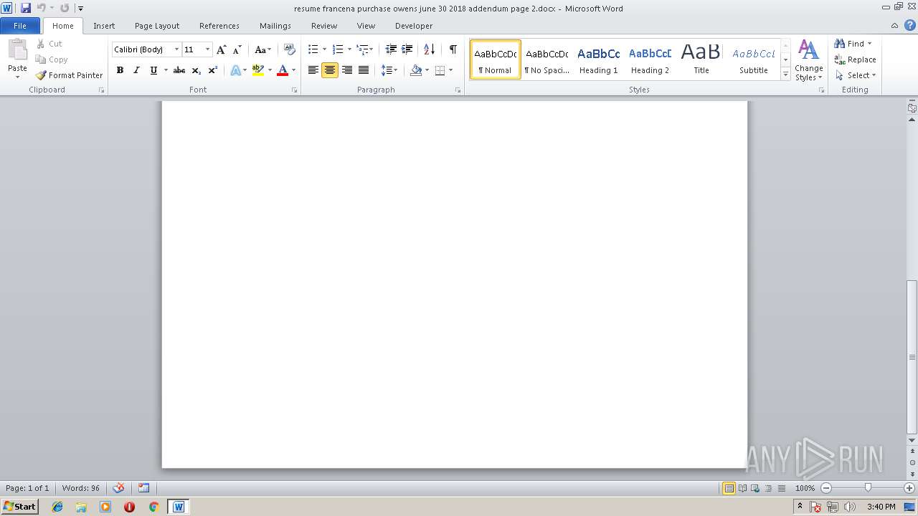The image size is (918, 516).
Task: Apply the Heading 2 style
Action: (650, 59)
